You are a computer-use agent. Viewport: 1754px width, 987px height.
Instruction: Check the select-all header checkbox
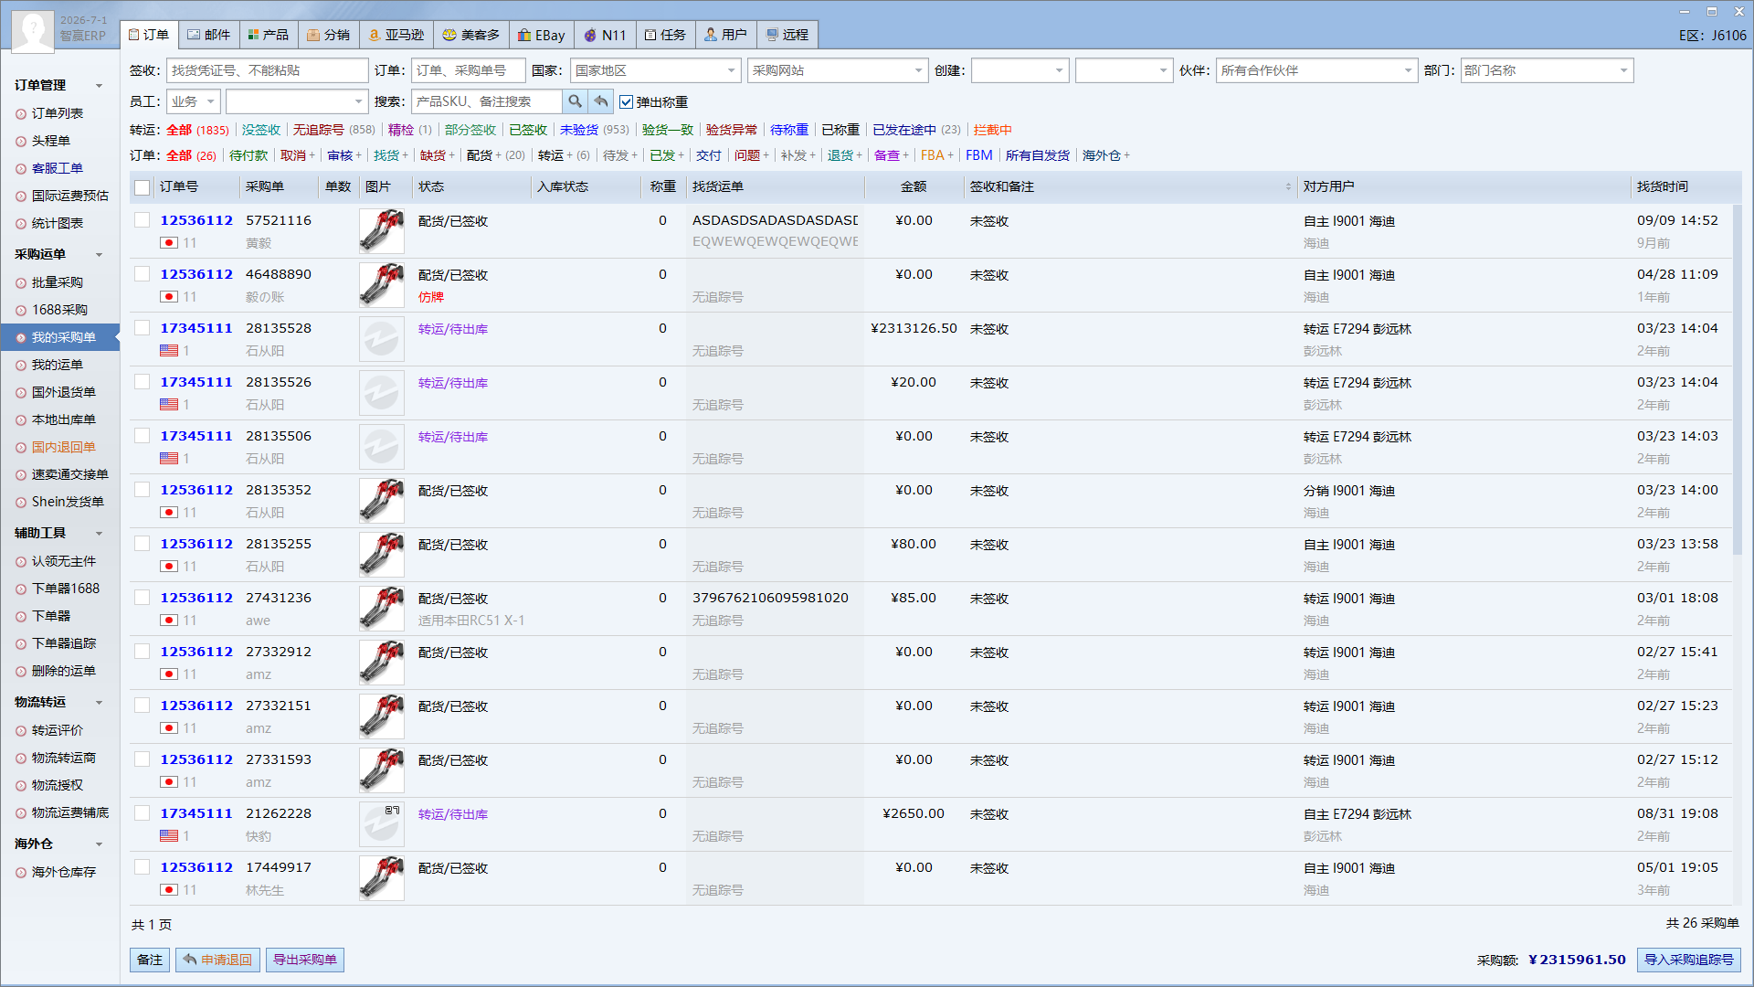coord(143,187)
